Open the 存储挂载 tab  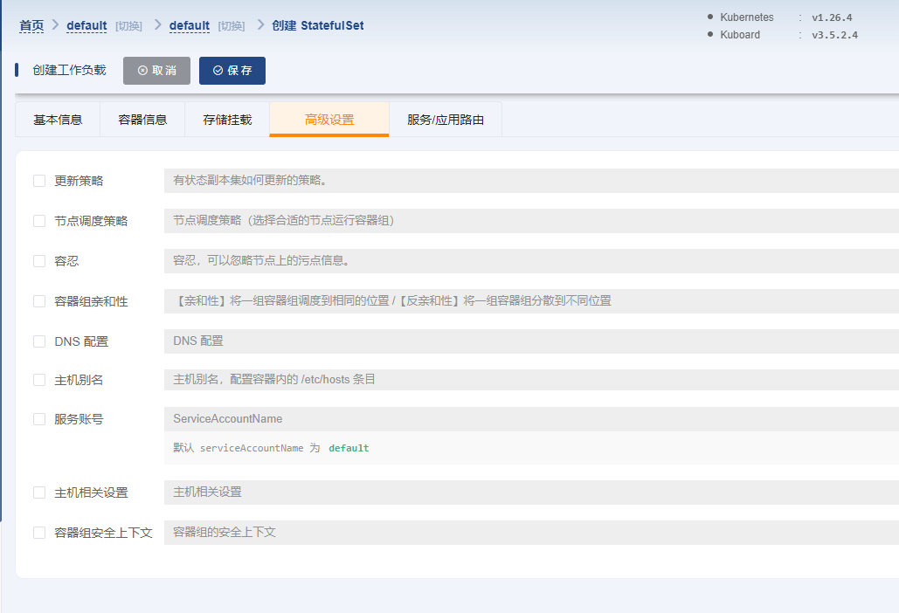click(227, 120)
